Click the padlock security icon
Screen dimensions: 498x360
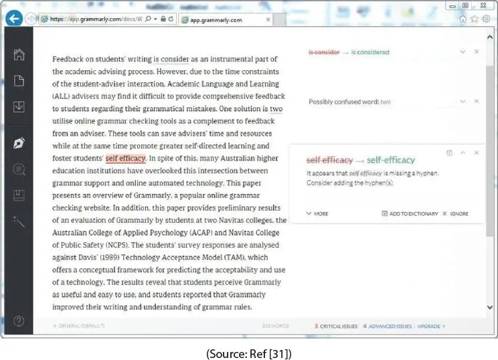click(163, 19)
